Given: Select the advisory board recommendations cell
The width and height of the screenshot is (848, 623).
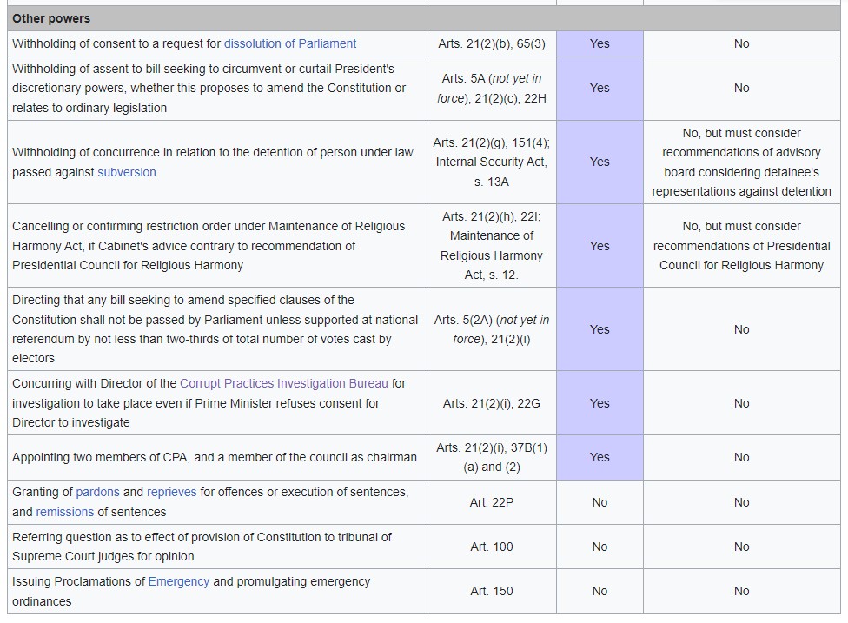Looking at the screenshot, I should (x=741, y=162).
